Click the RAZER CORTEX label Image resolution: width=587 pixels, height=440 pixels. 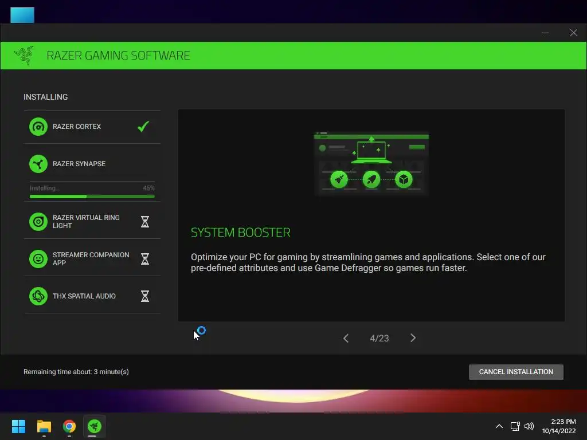click(x=77, y=127)
